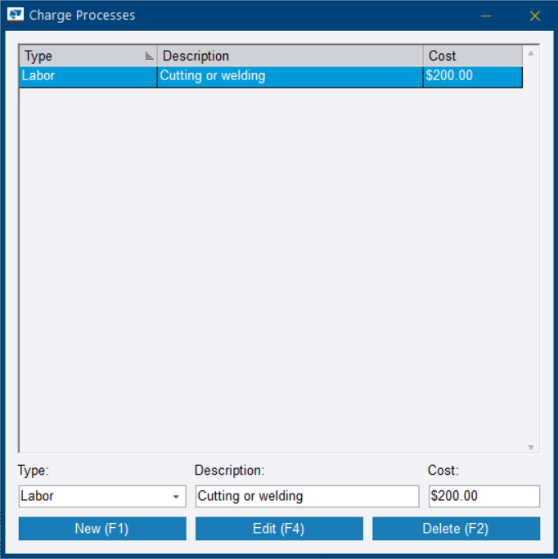
Task: Click the list's vertical scrollbar track
Action: point(531,246)
